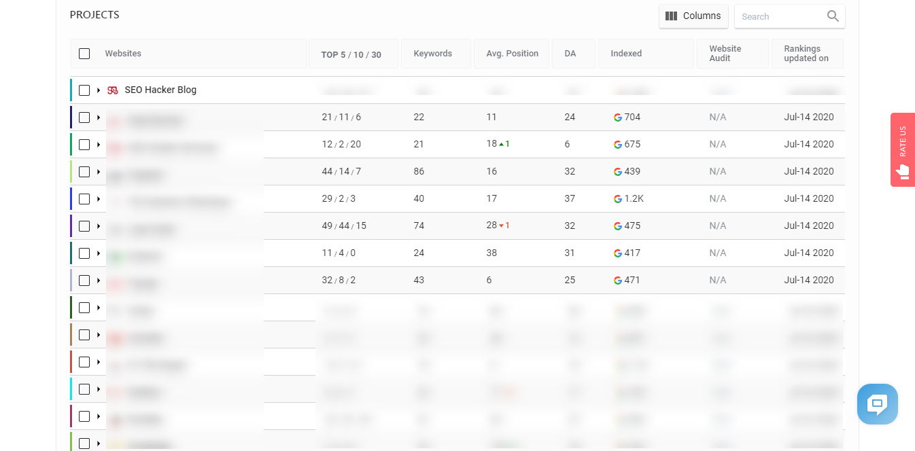Click green up arrow beside position 18

(x=501, y=145)
